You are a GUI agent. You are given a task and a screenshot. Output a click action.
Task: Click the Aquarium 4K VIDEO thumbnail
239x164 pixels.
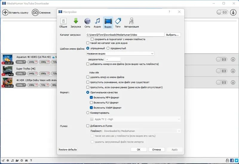(7, 59)
